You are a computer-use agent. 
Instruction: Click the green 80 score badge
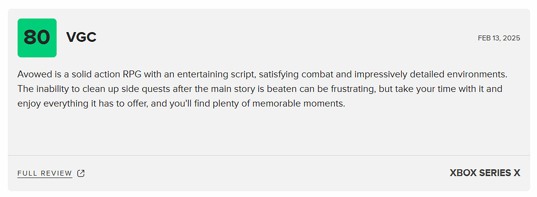click(x=37, y=38)
